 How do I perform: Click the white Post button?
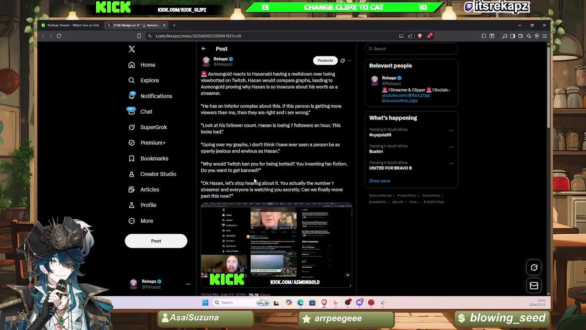[156, 241]
